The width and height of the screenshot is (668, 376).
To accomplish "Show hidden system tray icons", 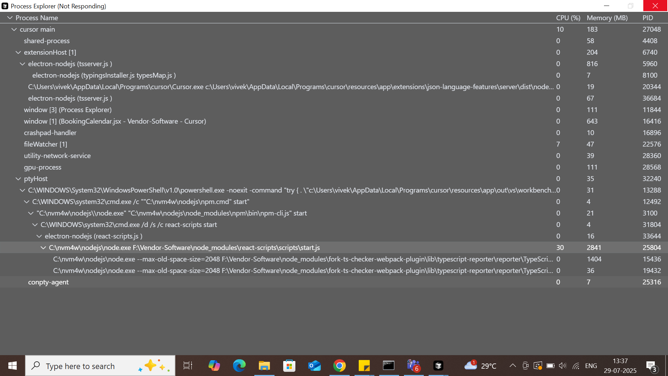I will coord(512,366).
